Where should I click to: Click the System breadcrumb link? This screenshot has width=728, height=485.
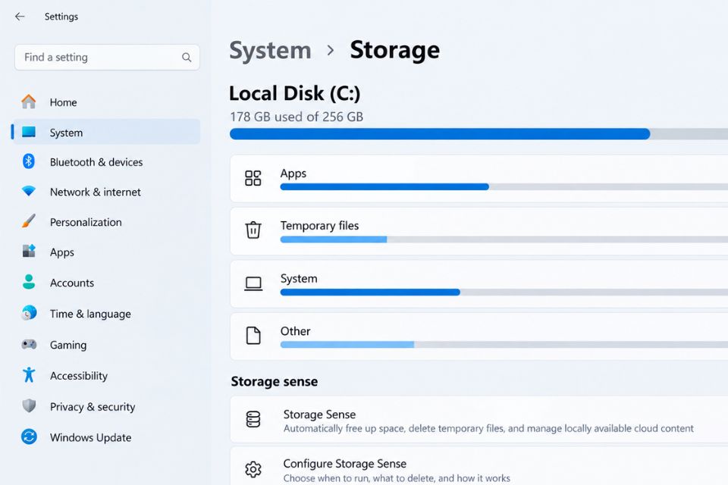point(270,50)
